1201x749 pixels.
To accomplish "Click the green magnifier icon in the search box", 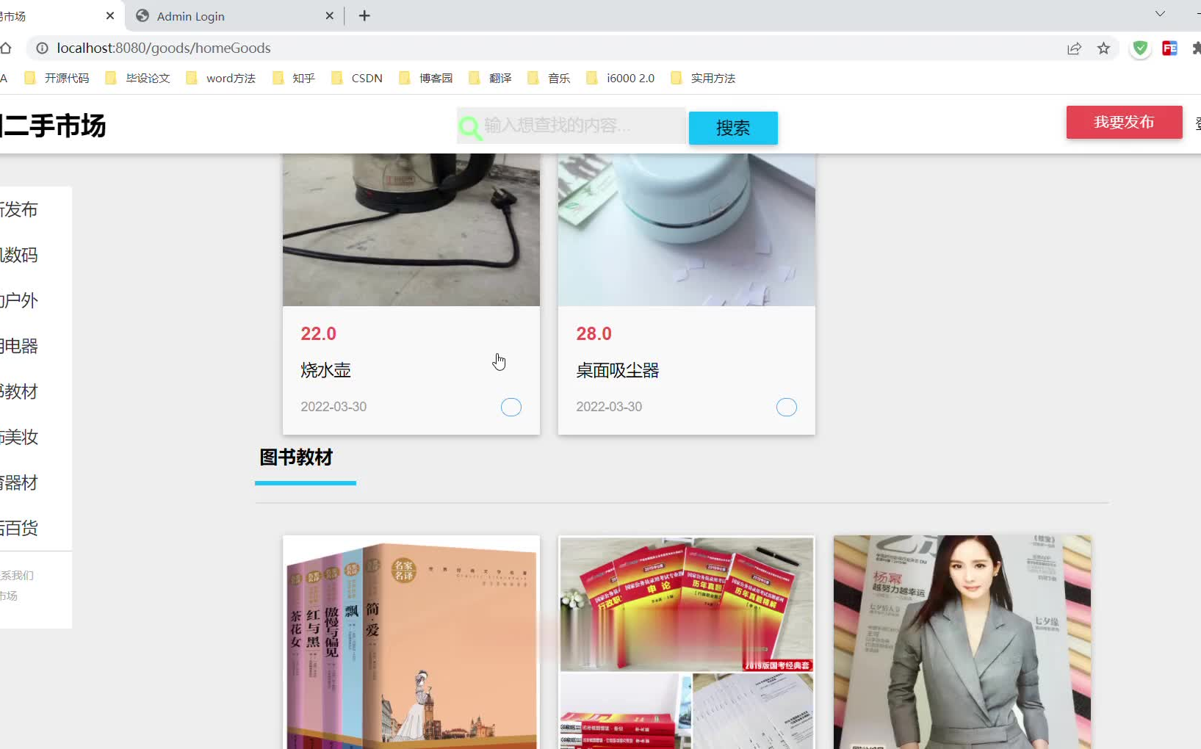I will pyautogui.click(x=470, y=126).
